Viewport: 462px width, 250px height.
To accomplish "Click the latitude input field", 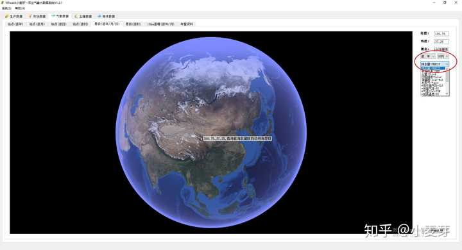I will [x=441, y=42].
